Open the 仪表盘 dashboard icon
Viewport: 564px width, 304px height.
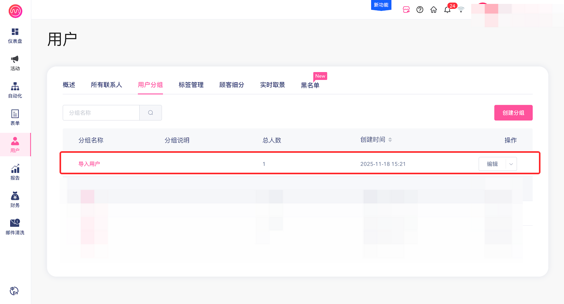15,32
